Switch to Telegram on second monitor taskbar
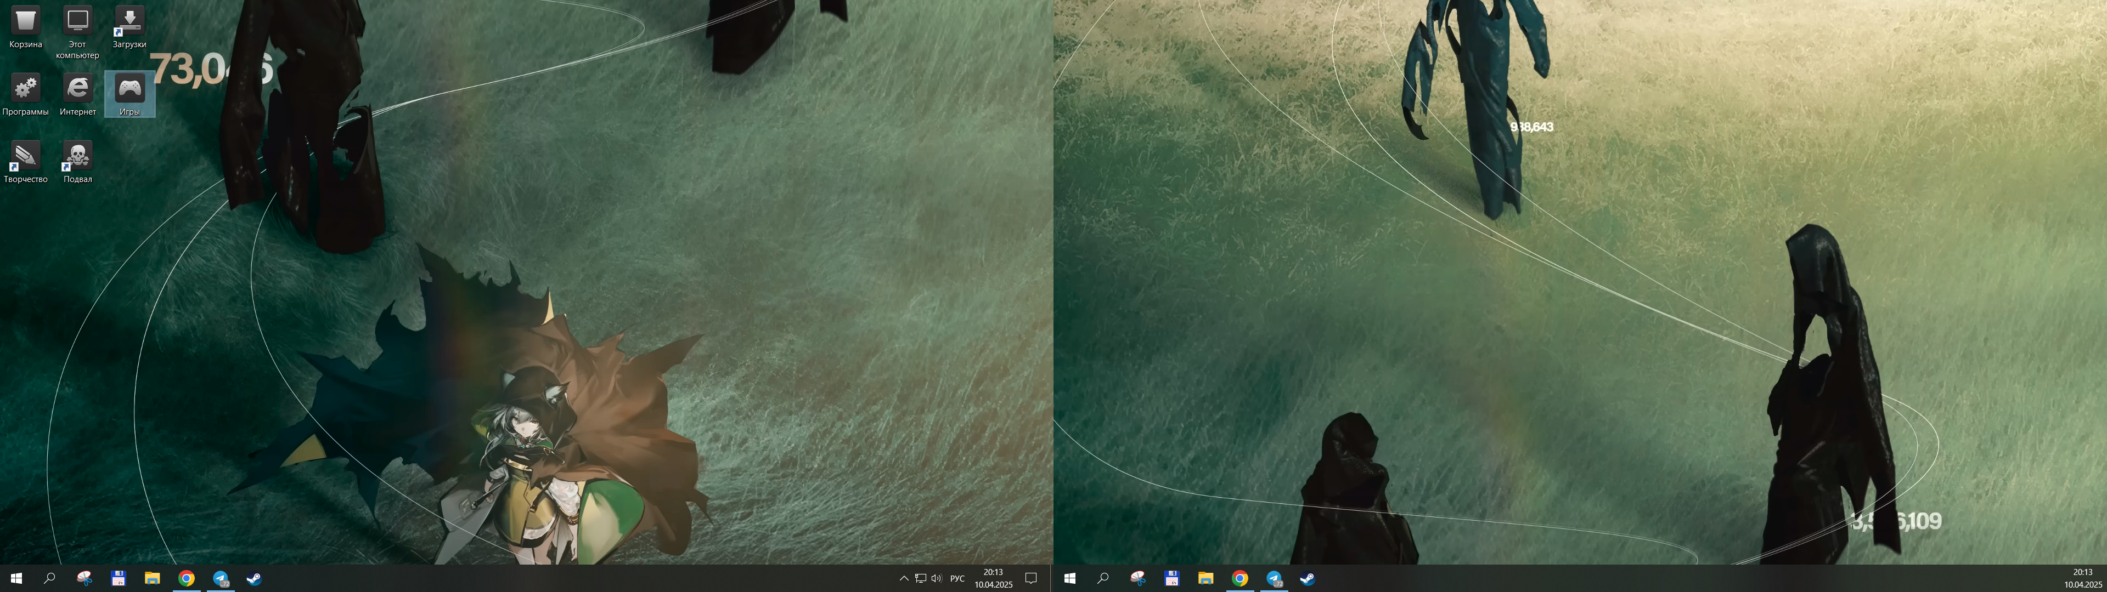The width and height of the screenshot is (2107, 592). click(1274, 578)
